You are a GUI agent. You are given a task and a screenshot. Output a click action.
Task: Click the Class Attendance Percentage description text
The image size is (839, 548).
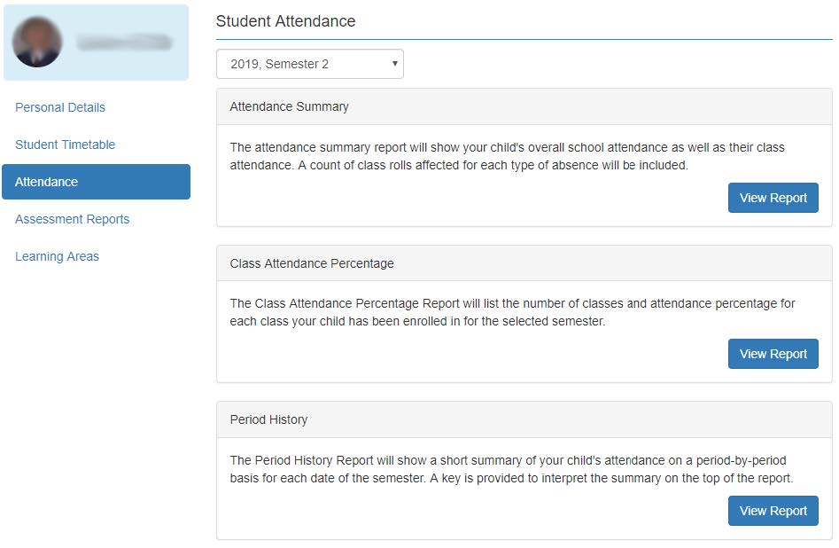(512, 312)
